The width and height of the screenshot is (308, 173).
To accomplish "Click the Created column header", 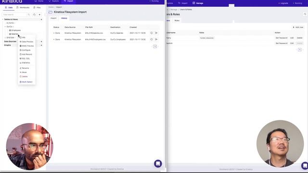I will point(133,27).
